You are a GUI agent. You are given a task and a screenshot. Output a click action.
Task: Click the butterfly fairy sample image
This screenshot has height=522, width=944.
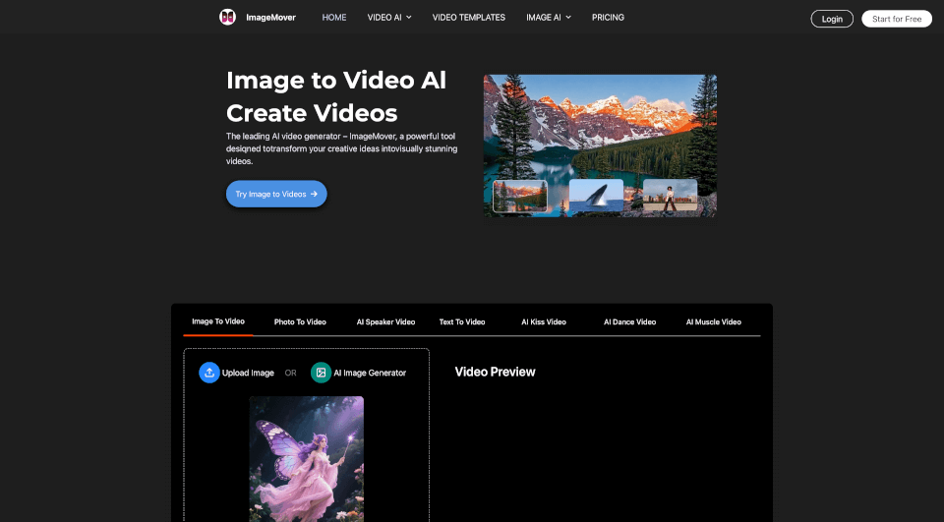click(x=306, y=457)
